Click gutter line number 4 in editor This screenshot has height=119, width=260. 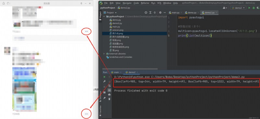pos(169,31)
